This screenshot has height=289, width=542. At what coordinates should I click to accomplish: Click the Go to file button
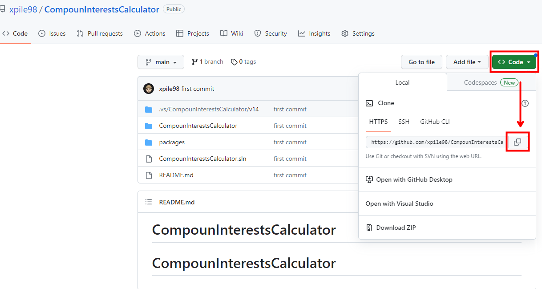[421, 62]
